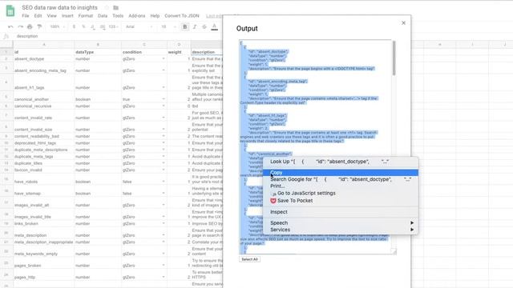Apply currency format with the dollar icon

(x=74, y=26)
